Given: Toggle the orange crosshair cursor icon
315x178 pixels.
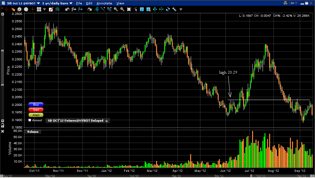Looking at the screenshot, I should tap(32, 9).
